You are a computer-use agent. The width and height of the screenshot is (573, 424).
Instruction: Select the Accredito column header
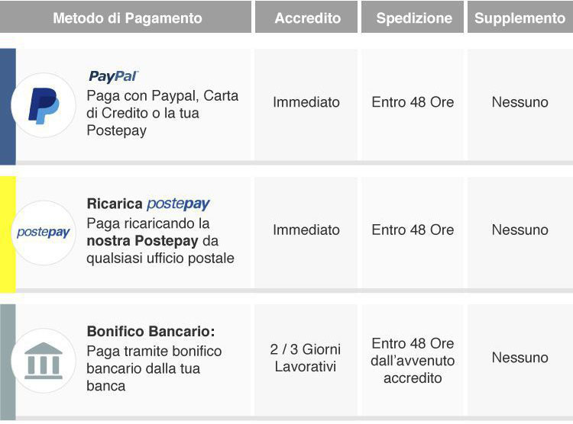[306, 17]
